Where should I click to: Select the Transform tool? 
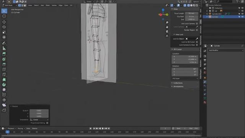[x=4, y=37]
